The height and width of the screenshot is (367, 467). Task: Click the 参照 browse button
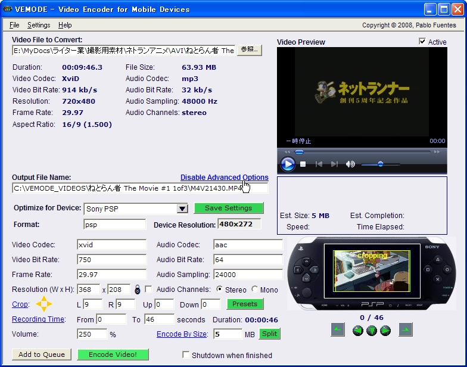pyautogui.click(x=250, y=50)
